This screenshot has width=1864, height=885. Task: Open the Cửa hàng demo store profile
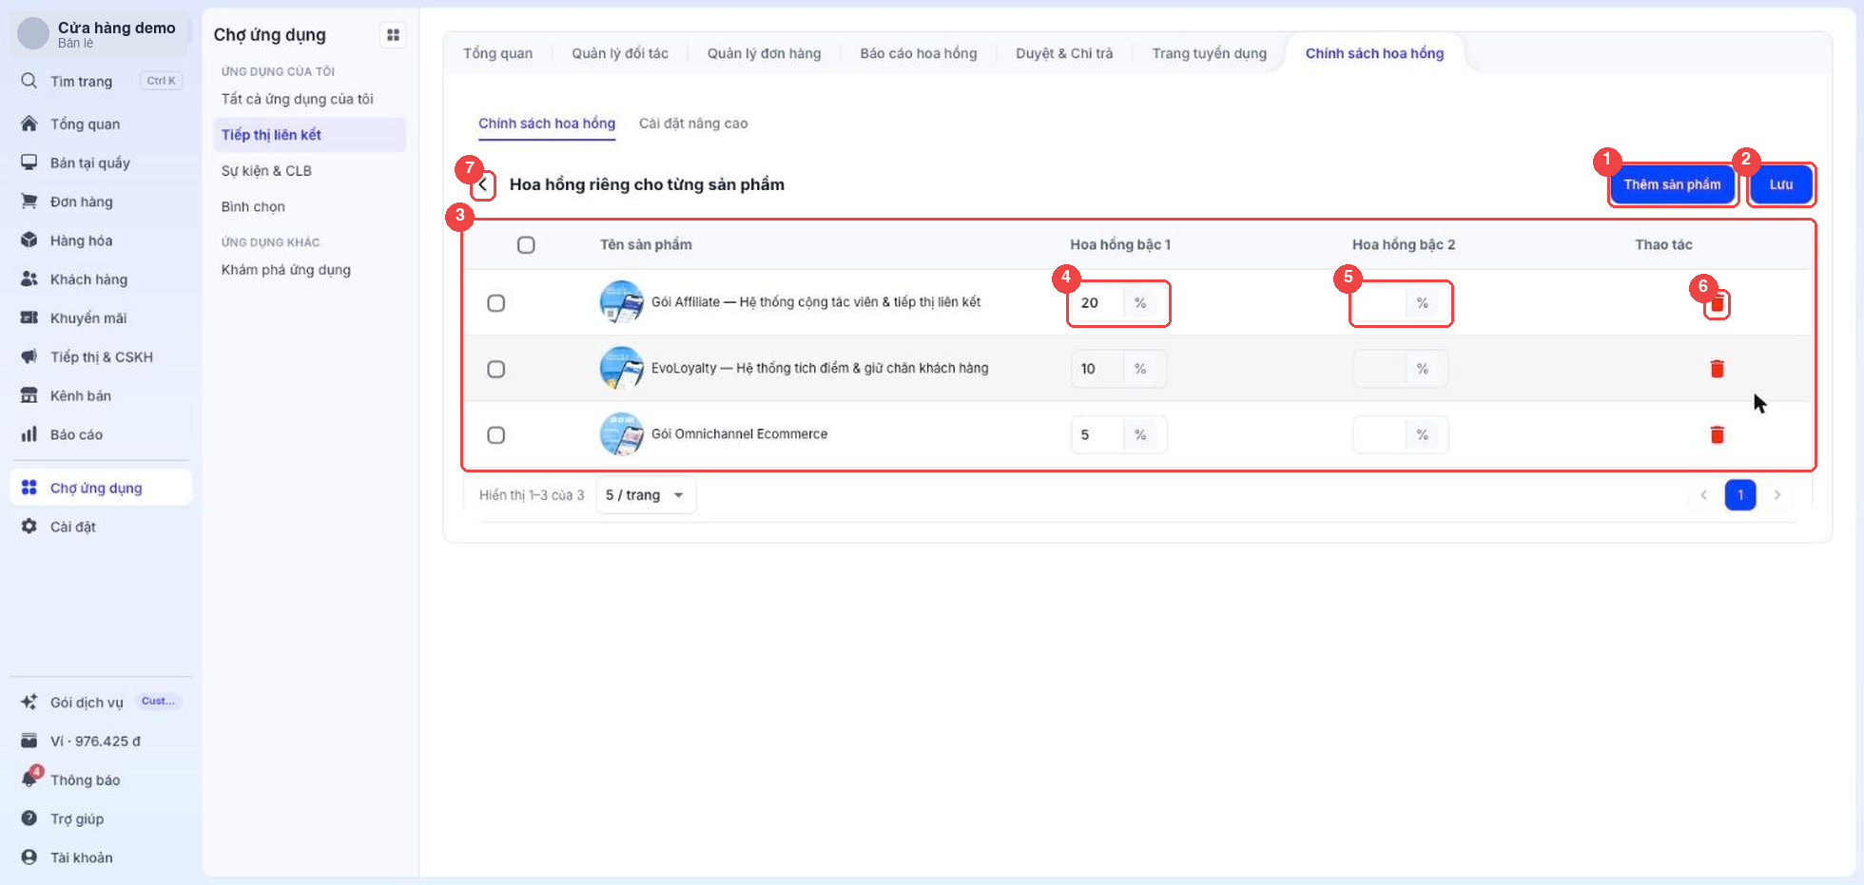[x=100, y=33]
